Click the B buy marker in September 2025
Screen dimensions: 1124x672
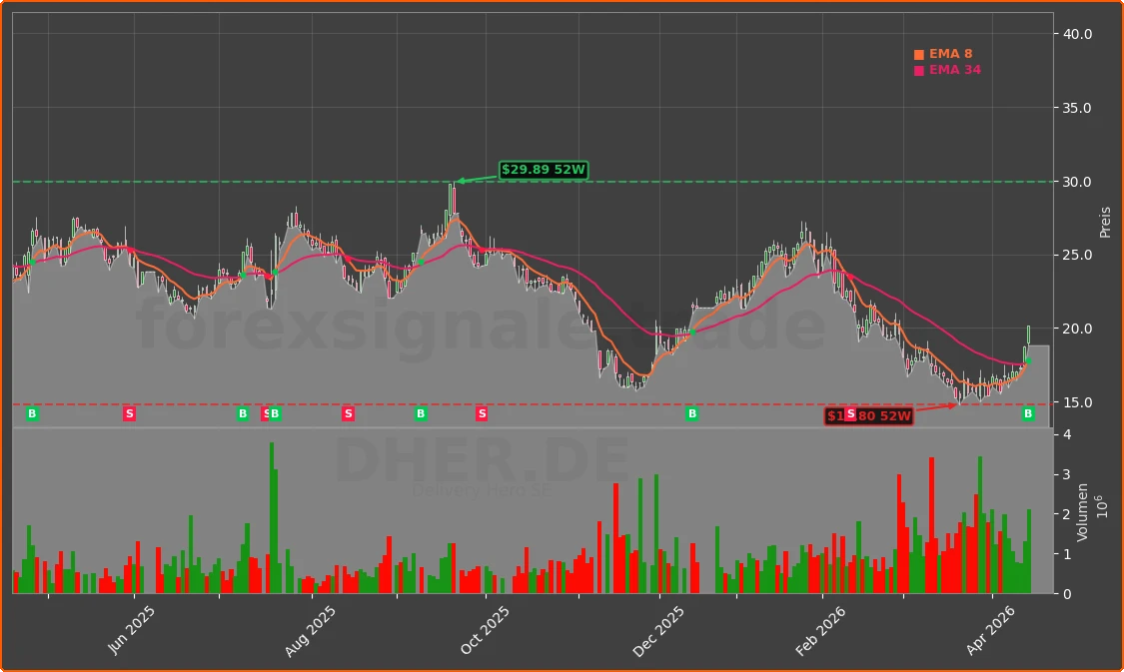click(x=421, y=413)
